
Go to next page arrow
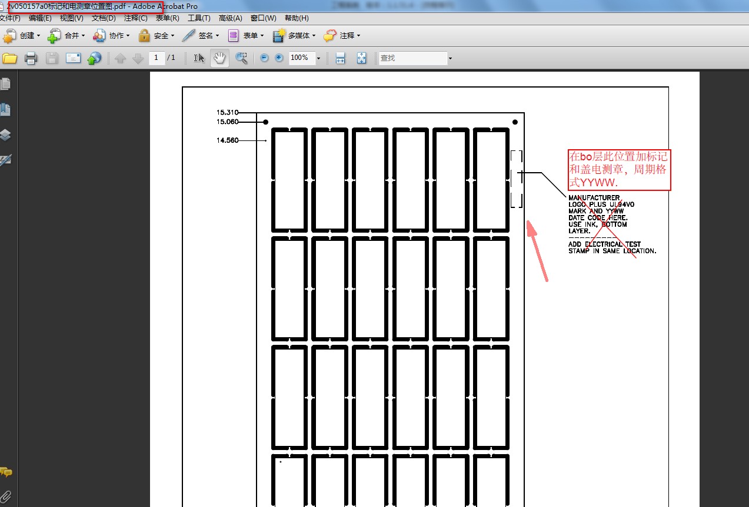point(138,58)
